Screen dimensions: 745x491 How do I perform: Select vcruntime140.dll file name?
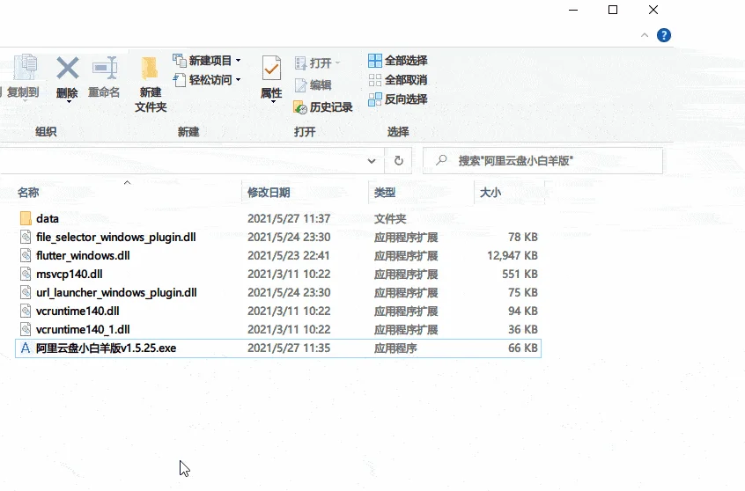point(77,311)
